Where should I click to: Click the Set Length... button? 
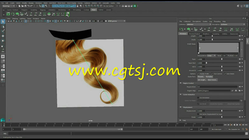click(202, 80)
